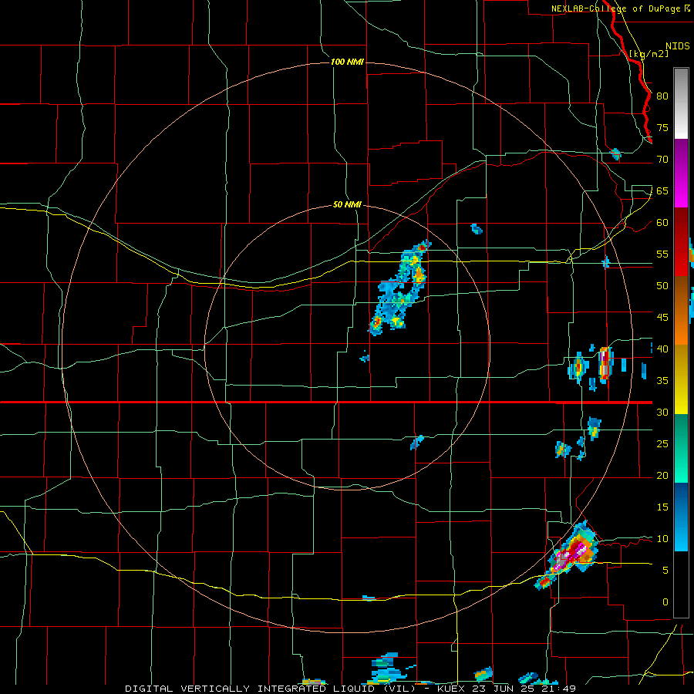This screenshot has height=694, width=694.
Task: Click the "20" value on the VIL scale
Action: tap(662, 475)
